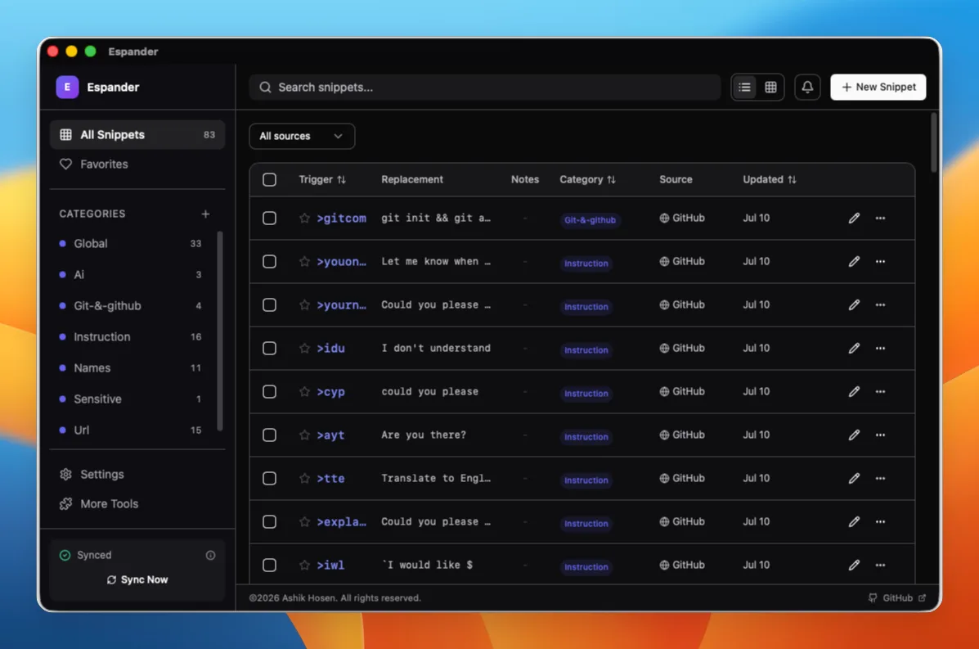979x649 pixels.
Task: Click the snippet table vertical scrollbar
Action: (933, 142)
